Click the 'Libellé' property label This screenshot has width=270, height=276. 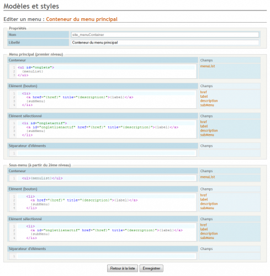pyautogui.click(x=14, y=43)
